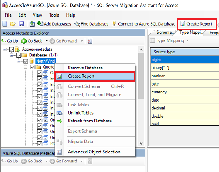Viewport: 219px width, 172px height.
Task: Choose Convert, Load, and Migrate
Action: (95, 95)
